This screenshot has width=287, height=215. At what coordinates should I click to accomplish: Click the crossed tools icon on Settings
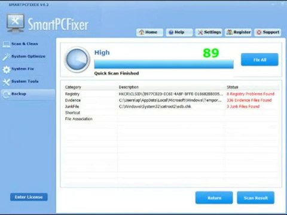200,32
